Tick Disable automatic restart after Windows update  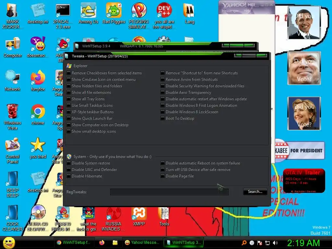tap(162, 99)
